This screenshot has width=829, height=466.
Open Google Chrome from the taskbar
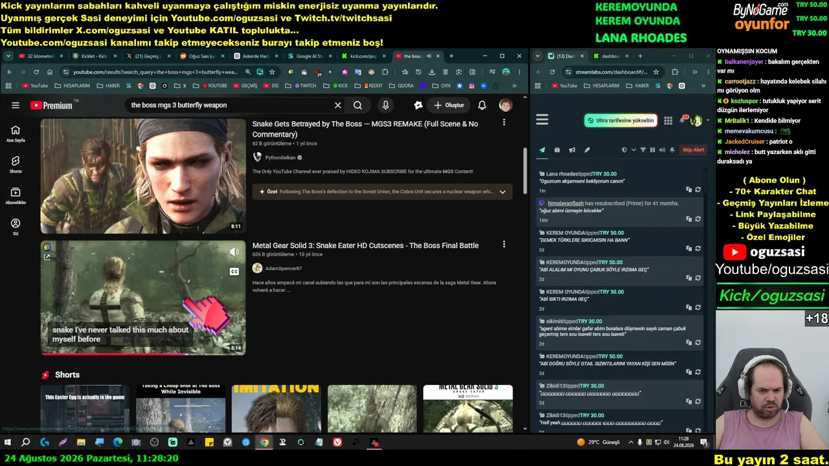(x=264, y=443)
